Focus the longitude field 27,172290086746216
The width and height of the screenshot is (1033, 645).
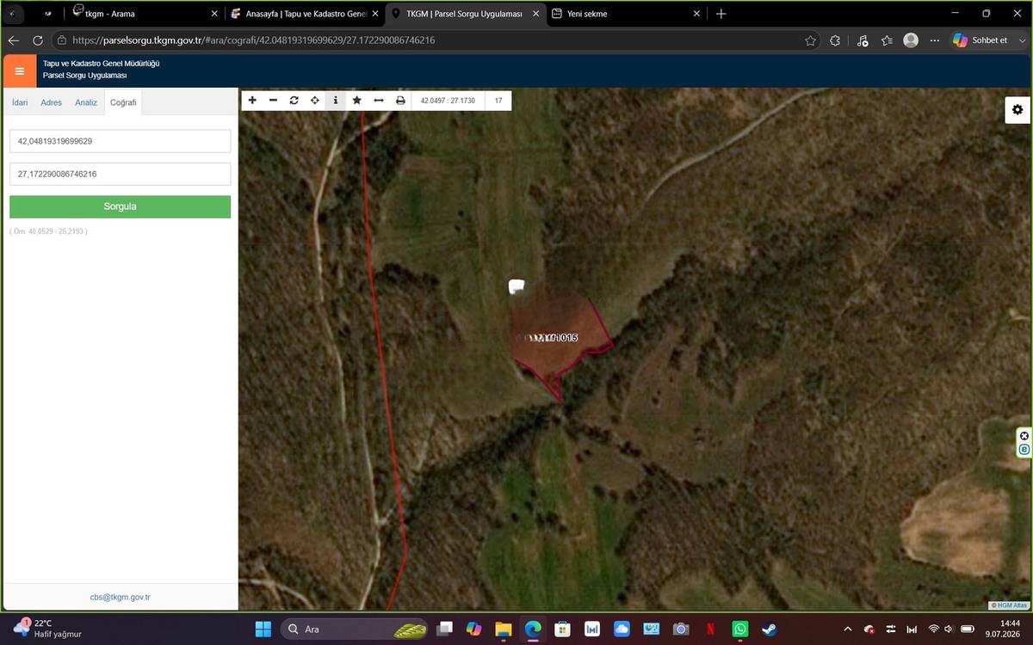[x=120, y=174]
